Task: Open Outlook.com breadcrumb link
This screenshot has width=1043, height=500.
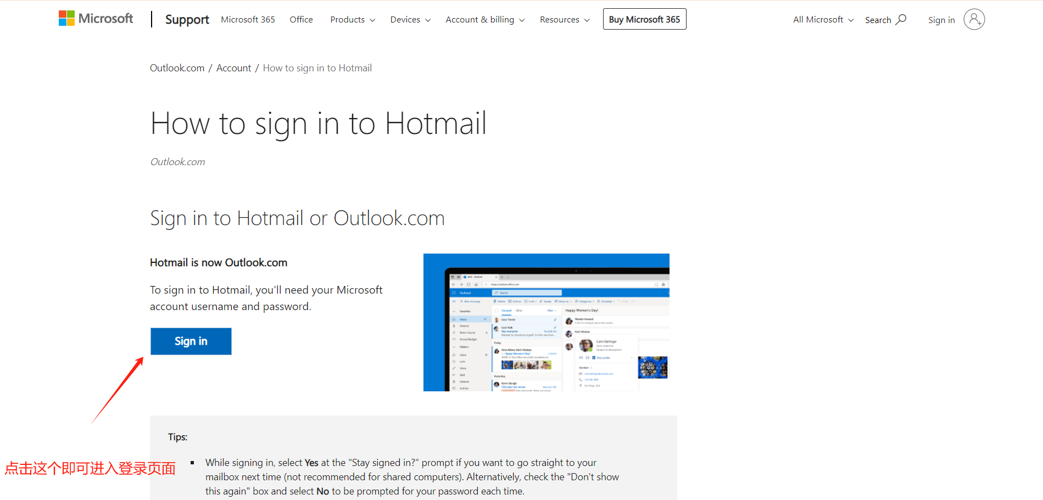Action: (x=177, y=68)
